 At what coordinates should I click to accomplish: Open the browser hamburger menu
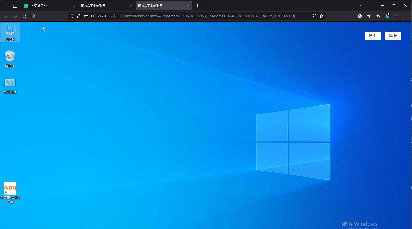[405, 16]
